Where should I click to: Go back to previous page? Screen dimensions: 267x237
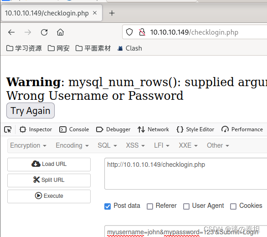11,32
